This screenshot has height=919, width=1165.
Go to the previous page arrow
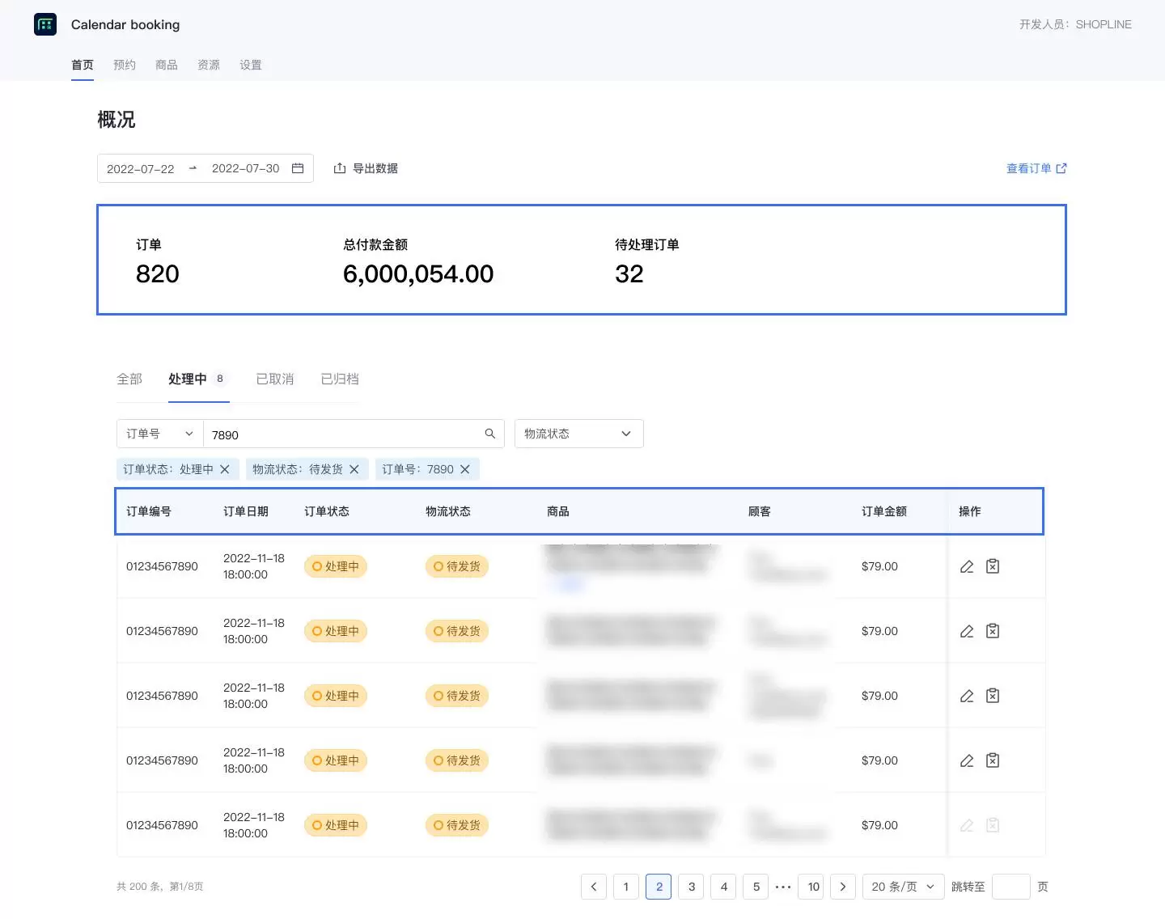coord(594,887)
